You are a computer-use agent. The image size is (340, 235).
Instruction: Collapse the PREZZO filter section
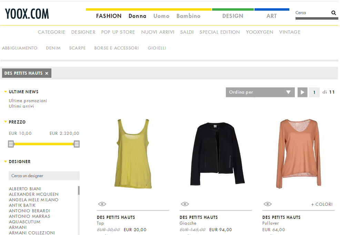(6, 122)
